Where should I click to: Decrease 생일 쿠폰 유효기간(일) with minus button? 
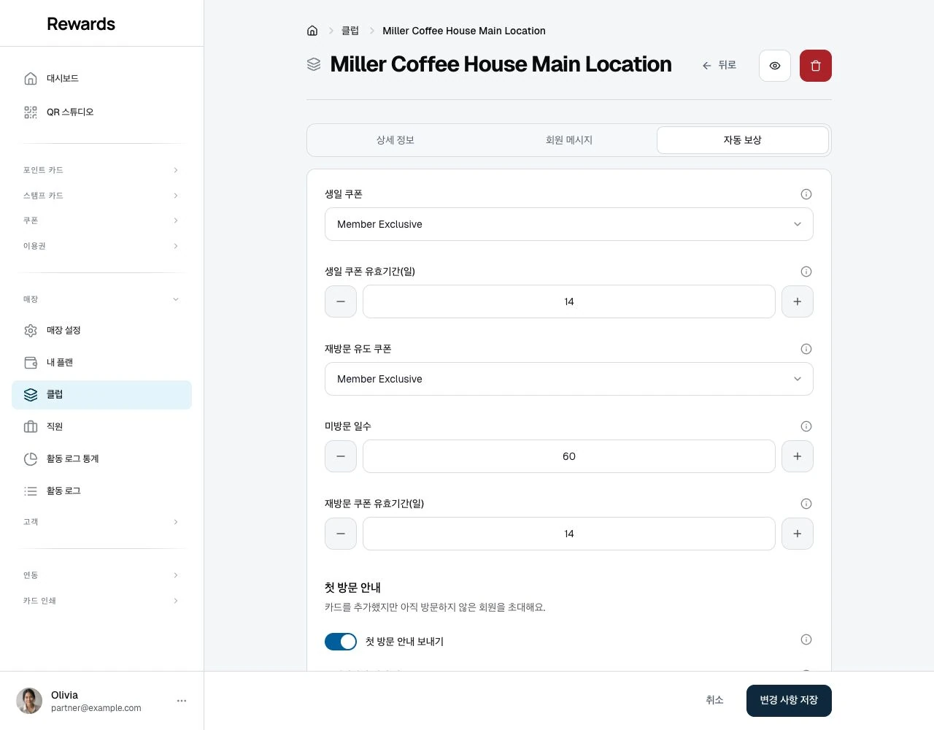tap(341, 301)
